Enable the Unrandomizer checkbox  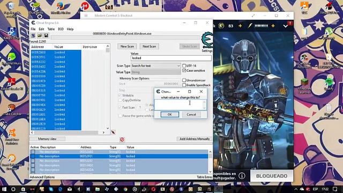184,80
